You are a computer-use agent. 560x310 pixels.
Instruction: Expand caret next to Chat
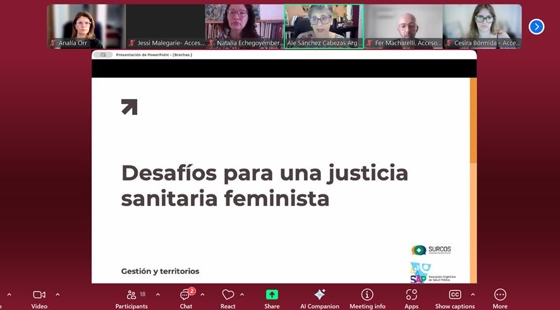(x=202, y=295)
